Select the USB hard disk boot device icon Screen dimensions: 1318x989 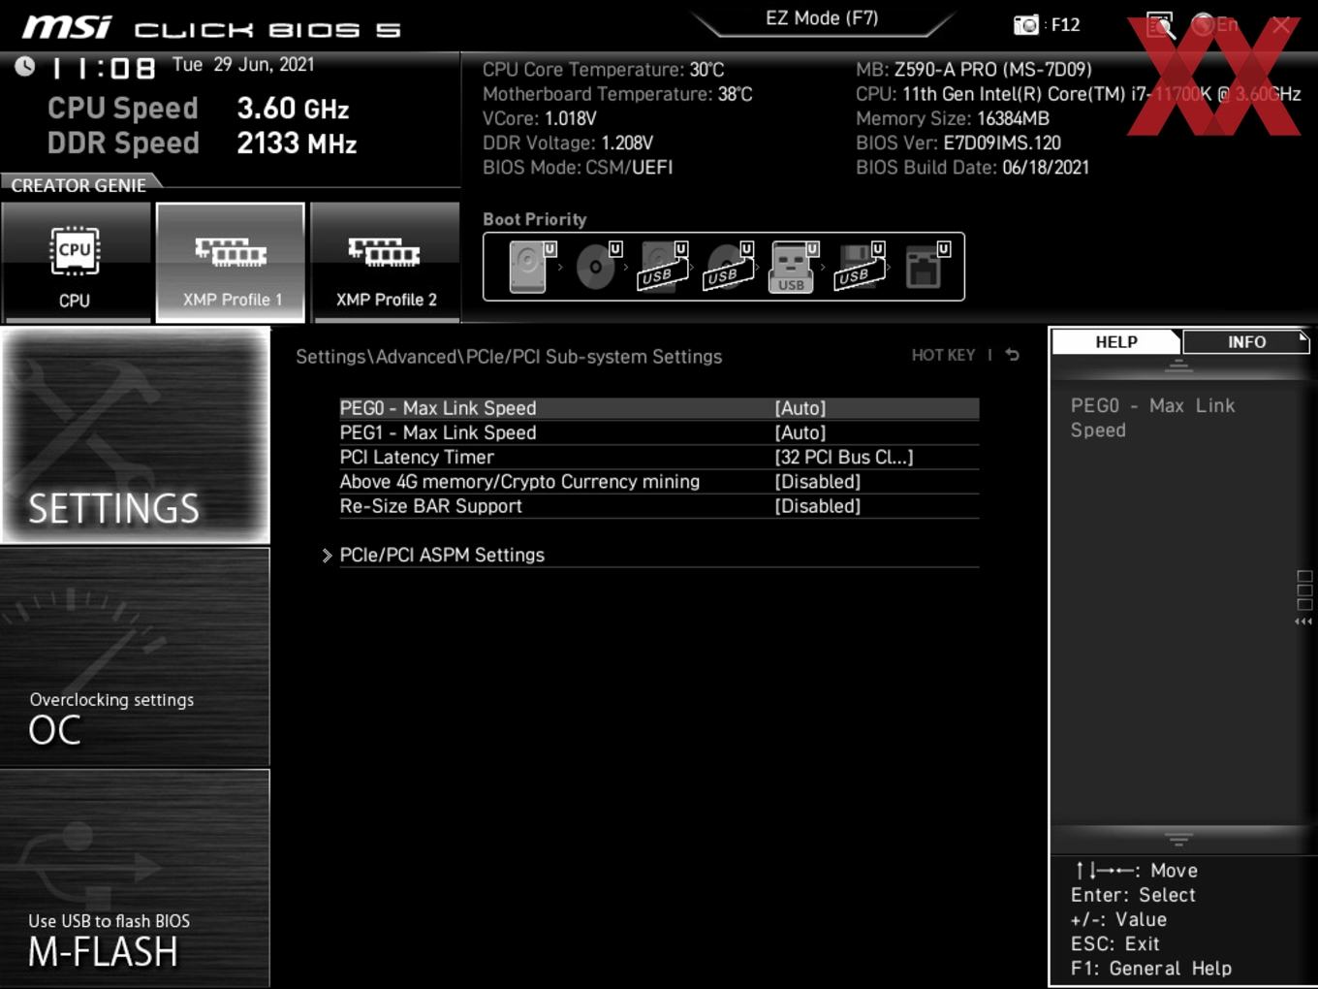point(662,267)
